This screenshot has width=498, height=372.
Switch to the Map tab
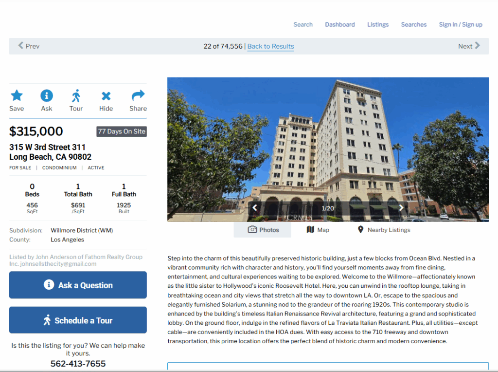[x=318, y=230]
